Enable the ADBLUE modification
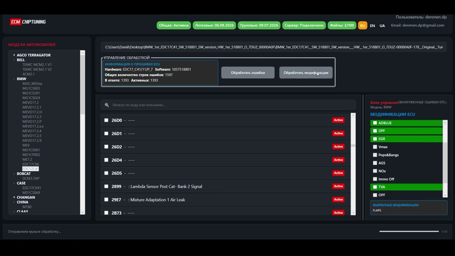Screen dimensions: 455x256 coord(375,123)
